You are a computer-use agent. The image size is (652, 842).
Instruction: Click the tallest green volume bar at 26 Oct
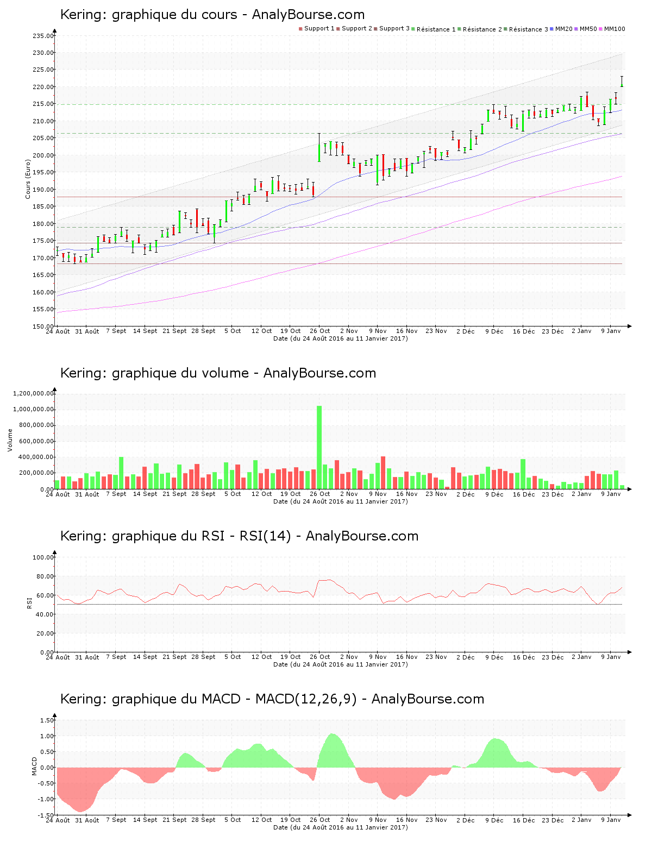(319, 448)
